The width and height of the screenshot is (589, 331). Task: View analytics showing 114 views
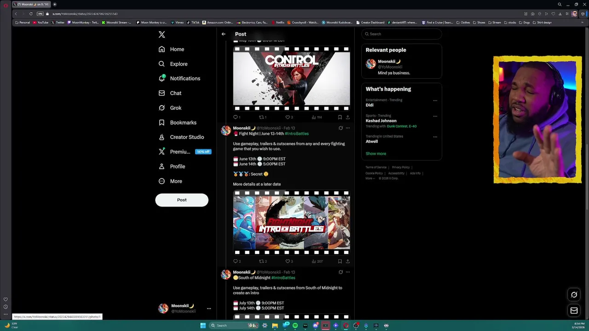[x=317, y=117]
